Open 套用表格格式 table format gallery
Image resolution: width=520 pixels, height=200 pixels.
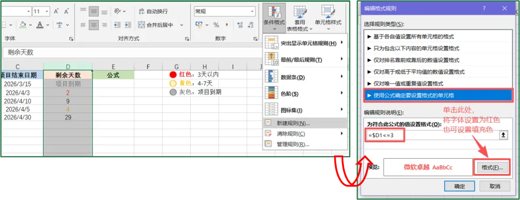[300, 17]
